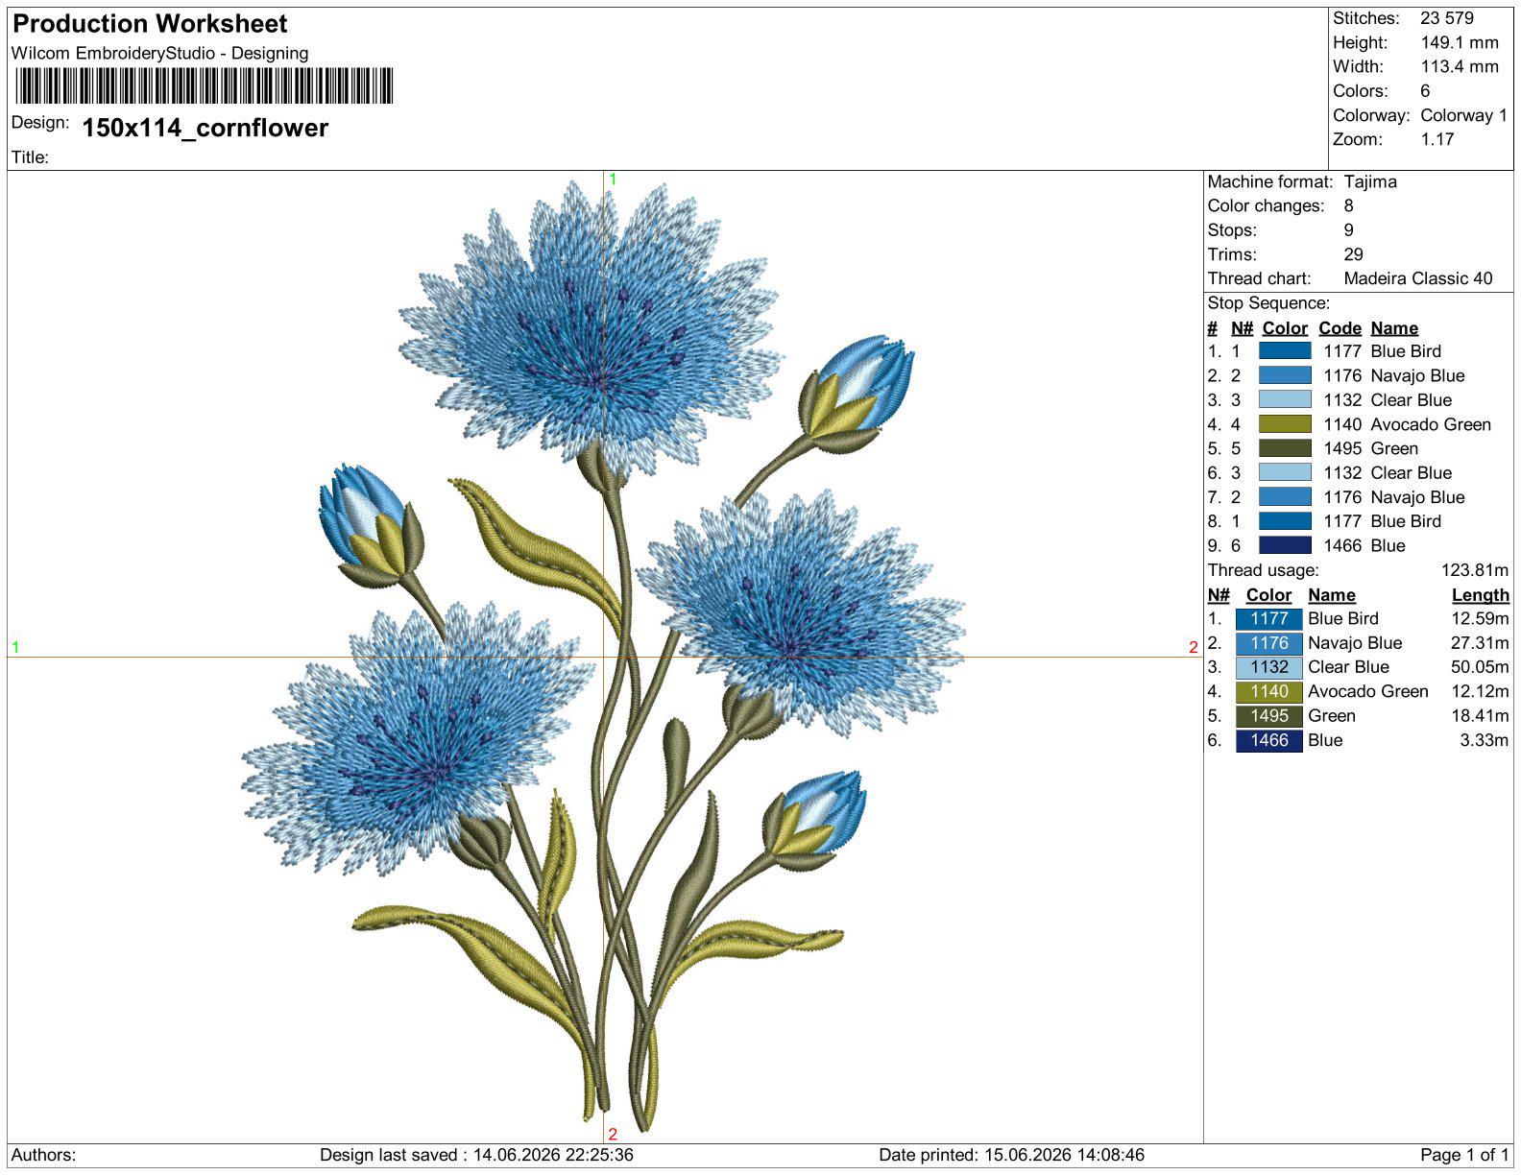Click the 1495 color chip in thread usage
The width and height of the screenshot is (1521, 1175).
[1268, 716]
